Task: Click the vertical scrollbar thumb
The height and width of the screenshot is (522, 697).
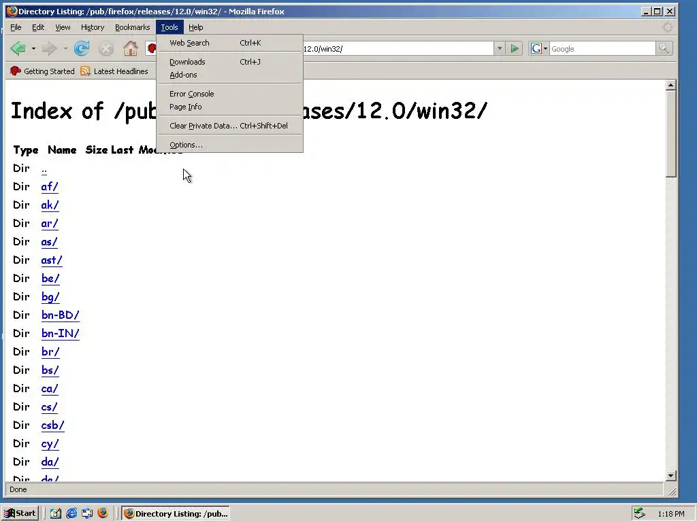Action: [x=671, y=134]
